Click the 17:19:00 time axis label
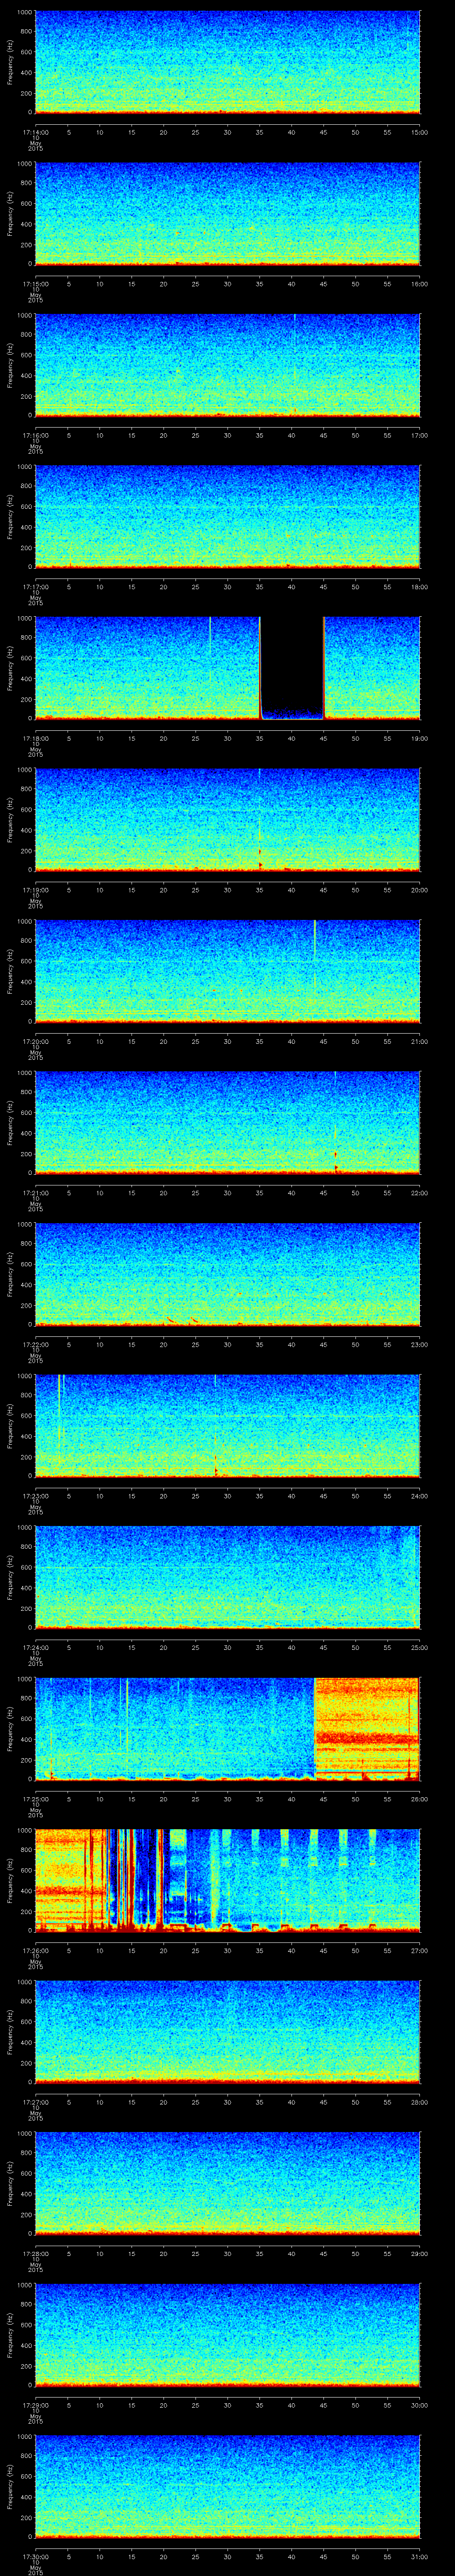The width and height of the screenshot is (455, 2576). [x=35, y=890]
